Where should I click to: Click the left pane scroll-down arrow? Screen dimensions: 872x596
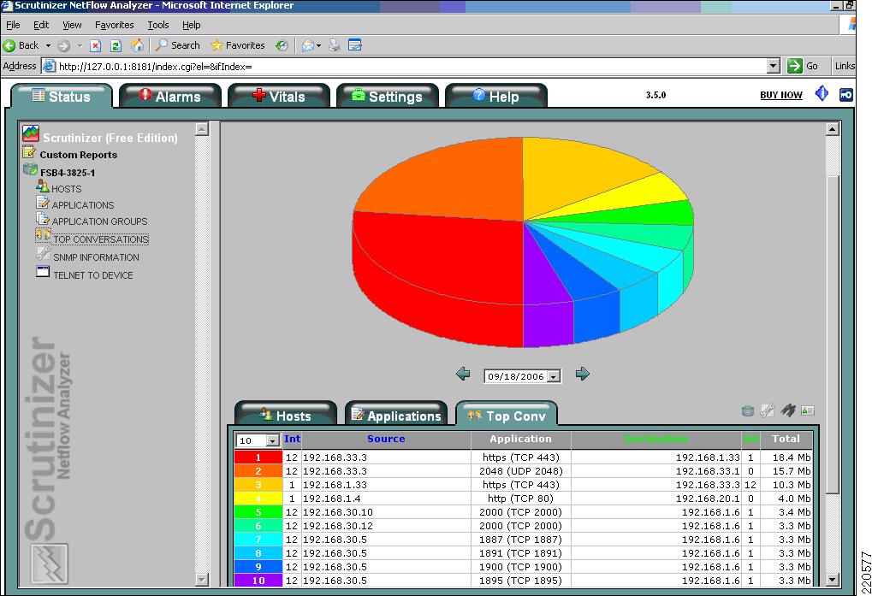click(201, 580)
